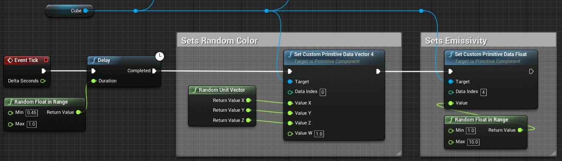The height and width of the screenshot is (161, 562).
Task: Click the Duration pin on Delay node
Action: click(94, 81)
